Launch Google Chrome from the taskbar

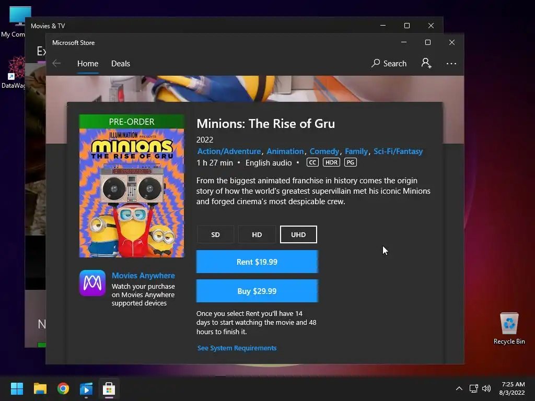click(63, 388)
